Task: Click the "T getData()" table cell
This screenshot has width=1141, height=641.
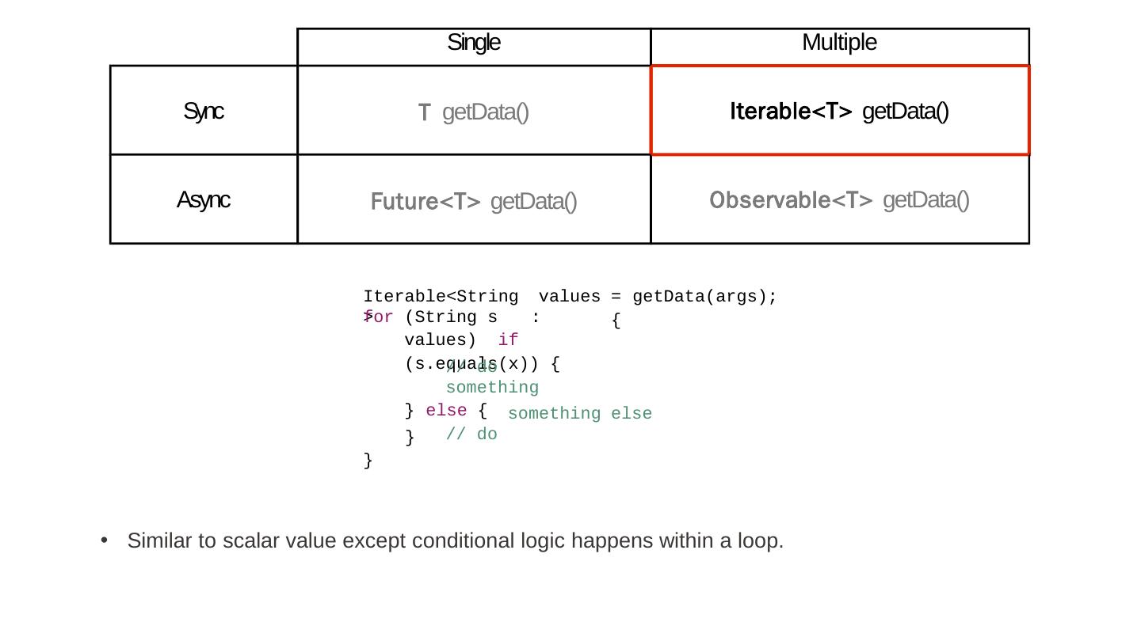Action: click(474, 113)
